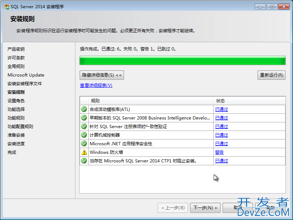
Task: Click green check icon for 注册表项的一致性验证 row
Action: (x=84, y=126)
